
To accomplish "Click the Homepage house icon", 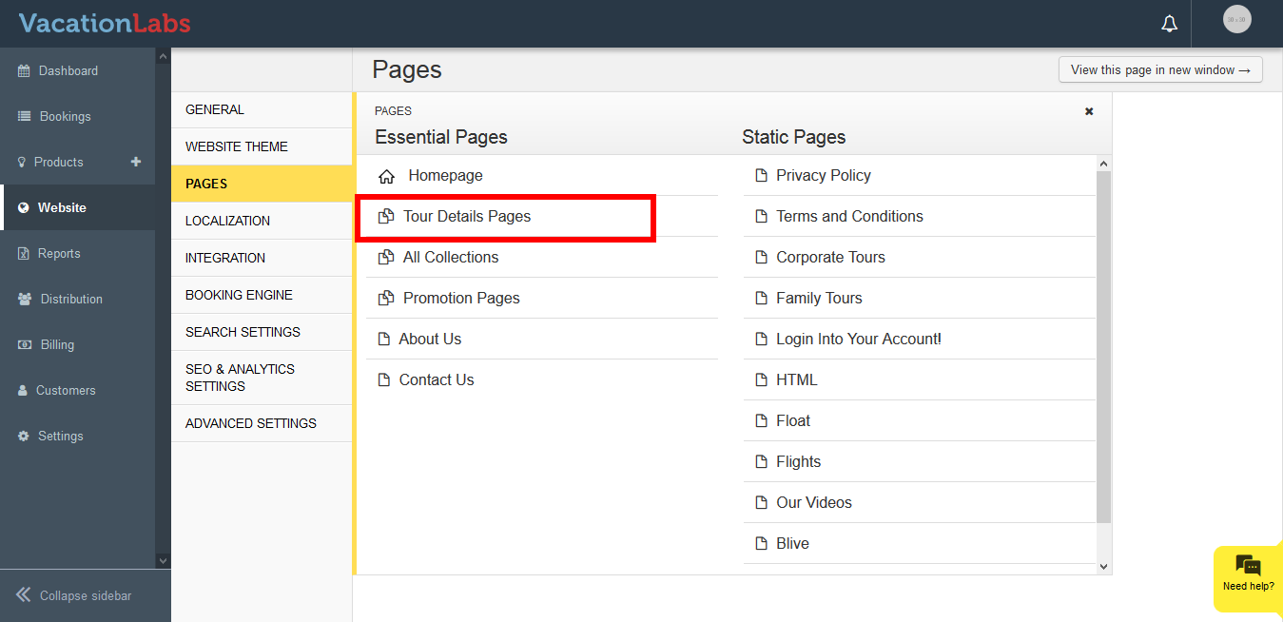I will tap(386, 176).
